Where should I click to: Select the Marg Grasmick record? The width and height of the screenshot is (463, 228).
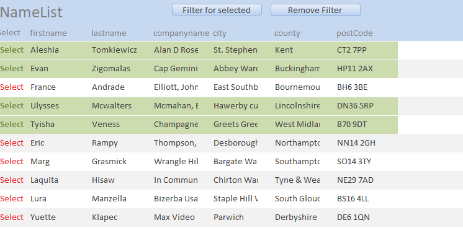coord(12,162)
